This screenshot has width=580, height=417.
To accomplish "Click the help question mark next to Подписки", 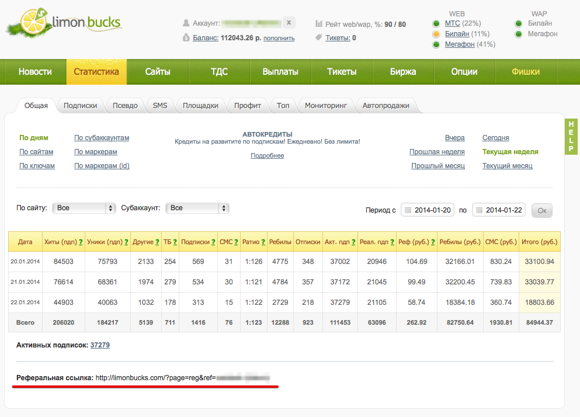I will point(213,242).
